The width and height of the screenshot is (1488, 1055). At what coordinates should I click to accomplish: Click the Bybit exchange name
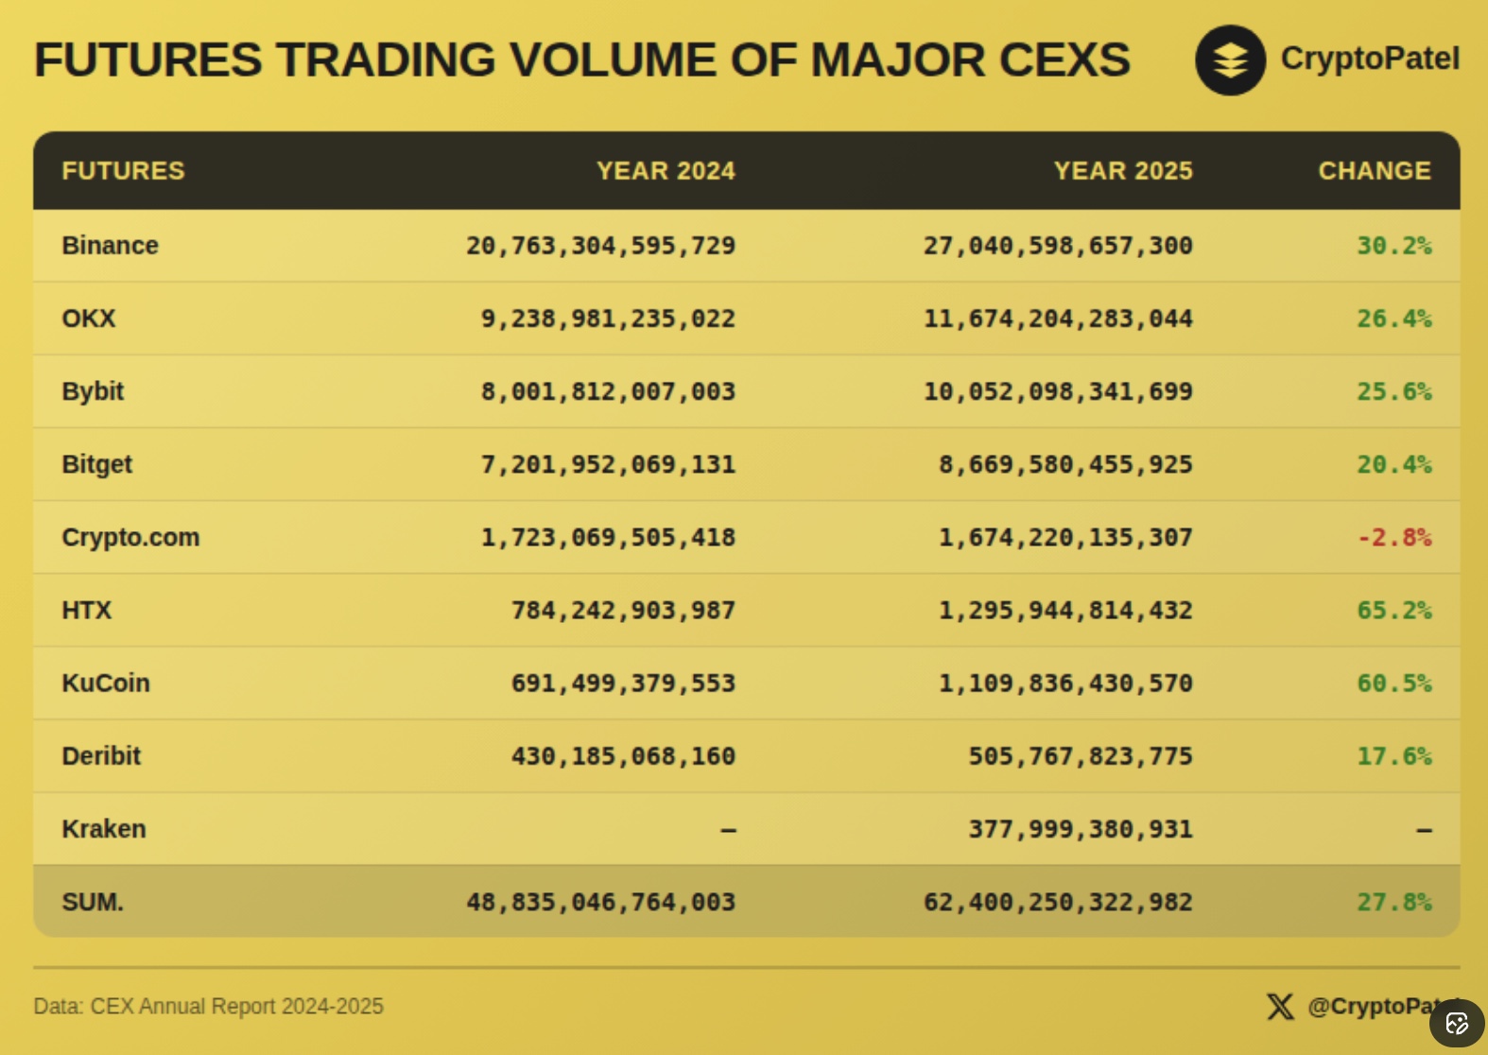click(93, 391)
